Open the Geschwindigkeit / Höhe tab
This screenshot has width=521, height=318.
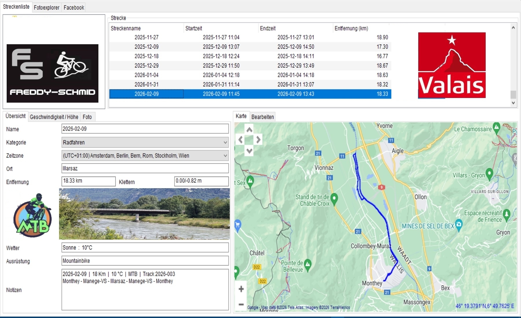(x=54, y=117)
